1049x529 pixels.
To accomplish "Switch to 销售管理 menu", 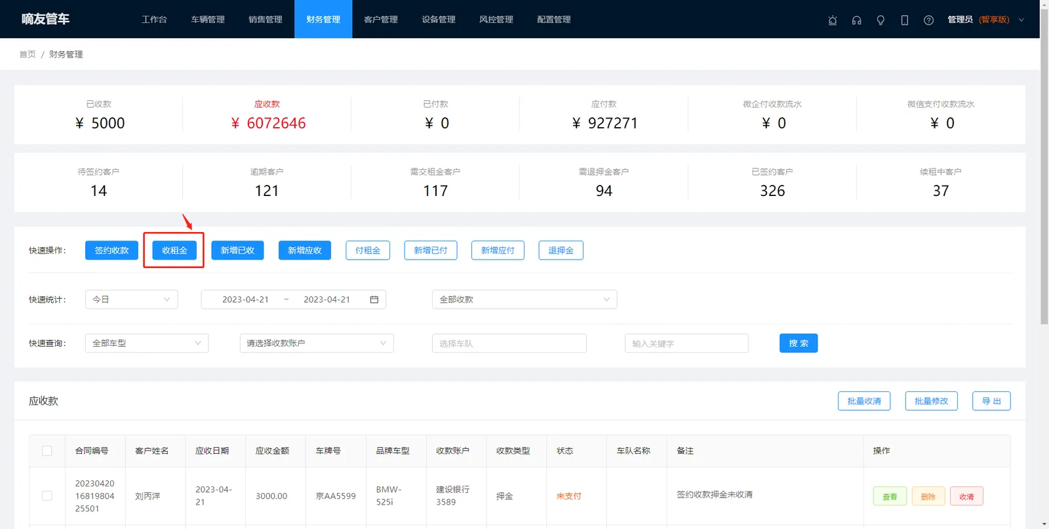I will (x=266, y=20).
